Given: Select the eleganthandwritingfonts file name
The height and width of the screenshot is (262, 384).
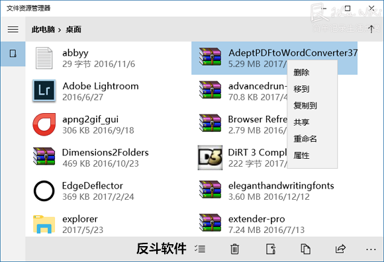Looking at the screenshot, I should pyautogui.click(x=281, y=186).
